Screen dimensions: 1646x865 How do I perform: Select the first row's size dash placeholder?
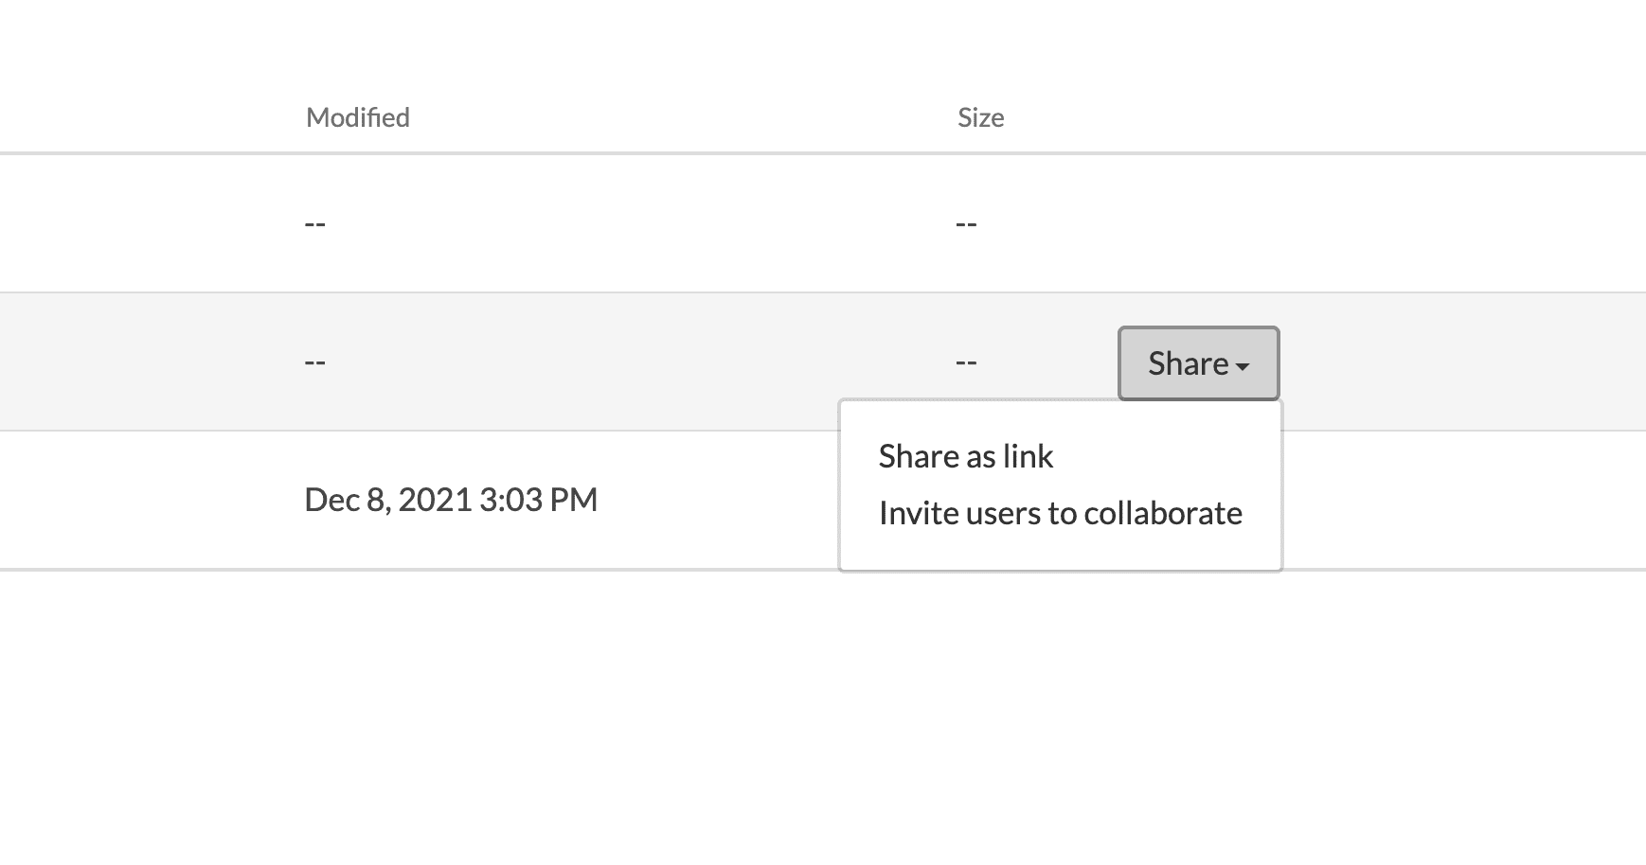click(x=966, y=224)
